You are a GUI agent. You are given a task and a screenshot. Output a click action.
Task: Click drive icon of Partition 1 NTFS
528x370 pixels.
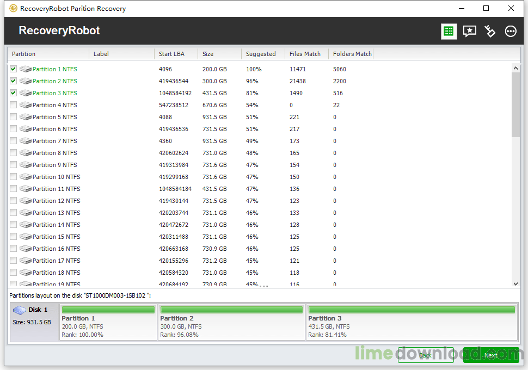coord(25,69)
